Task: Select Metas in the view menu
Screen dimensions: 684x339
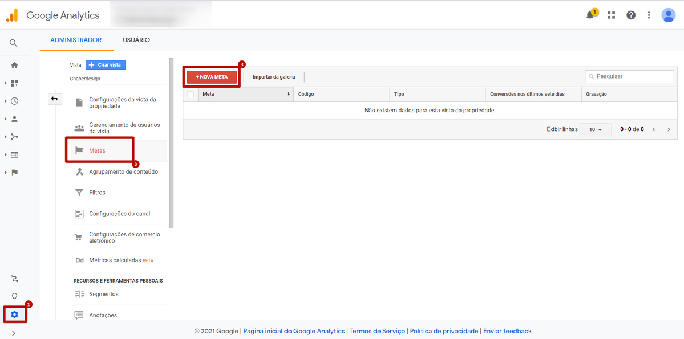Action: click(x=98, y=150)
